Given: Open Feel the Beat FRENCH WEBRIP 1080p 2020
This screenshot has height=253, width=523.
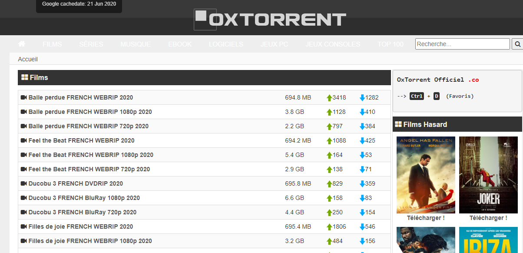Looking at the screenshot, I should click(91, 155).
